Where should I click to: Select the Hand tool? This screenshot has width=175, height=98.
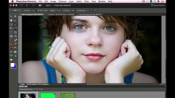[11, 20]
